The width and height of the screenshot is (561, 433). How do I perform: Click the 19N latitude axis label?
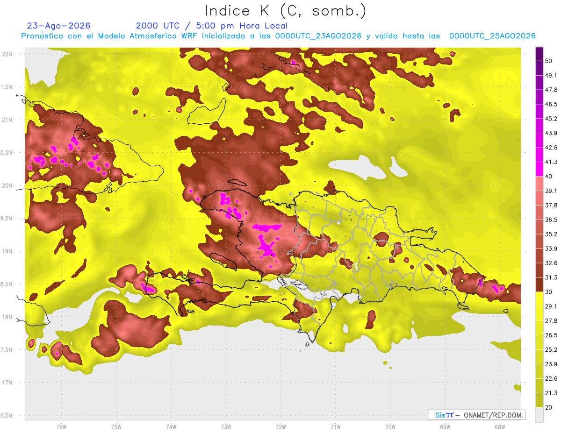[x=7, y=251]
